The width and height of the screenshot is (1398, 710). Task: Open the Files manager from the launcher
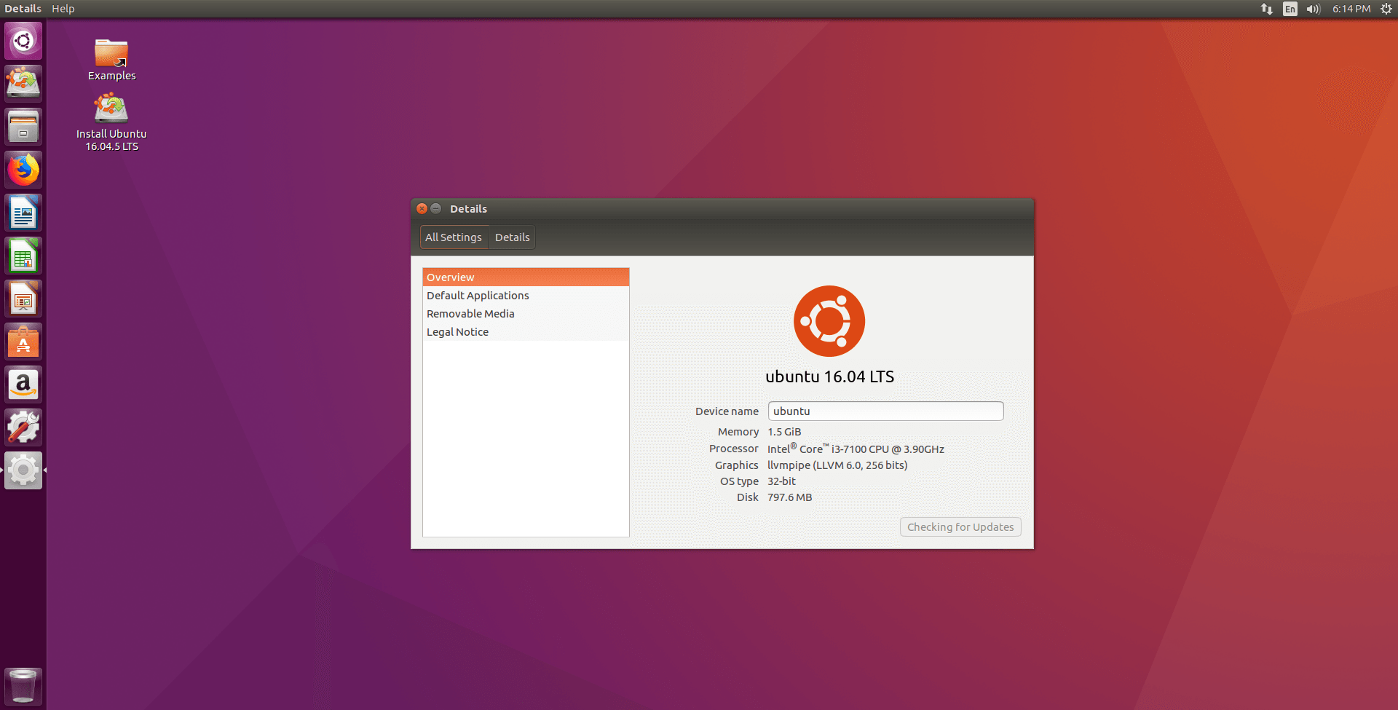pyautogui.click(x=23, y=127)
